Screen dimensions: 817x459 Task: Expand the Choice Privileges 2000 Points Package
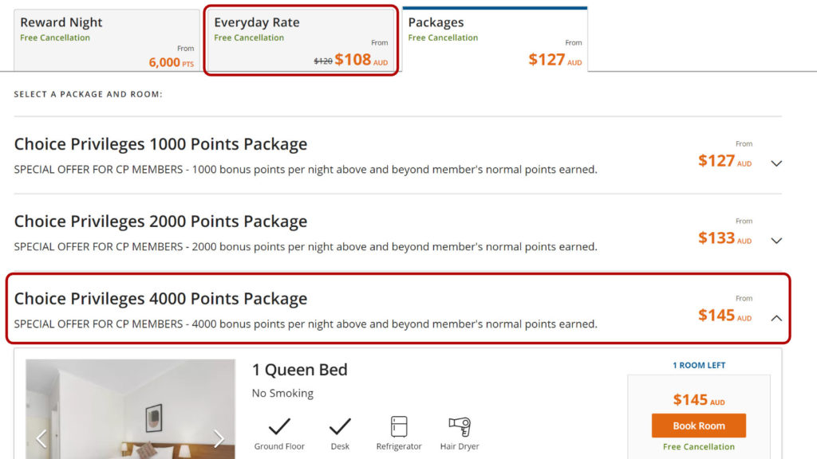(x=776, y=240)
